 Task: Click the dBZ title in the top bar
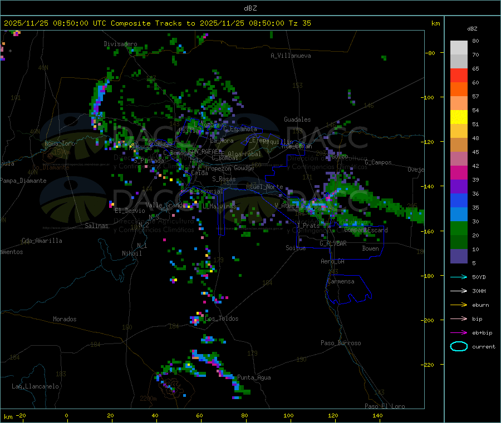coord(250,8)
